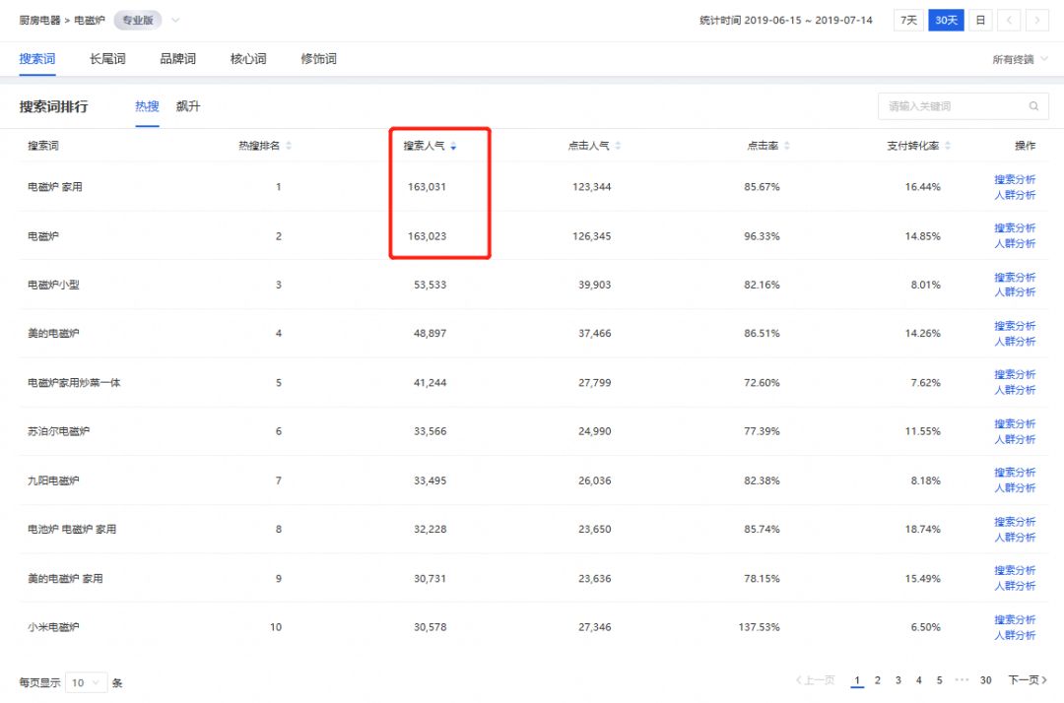
Task: Open the 专业版 dropdown arrow
Action: tap(173, 19)
